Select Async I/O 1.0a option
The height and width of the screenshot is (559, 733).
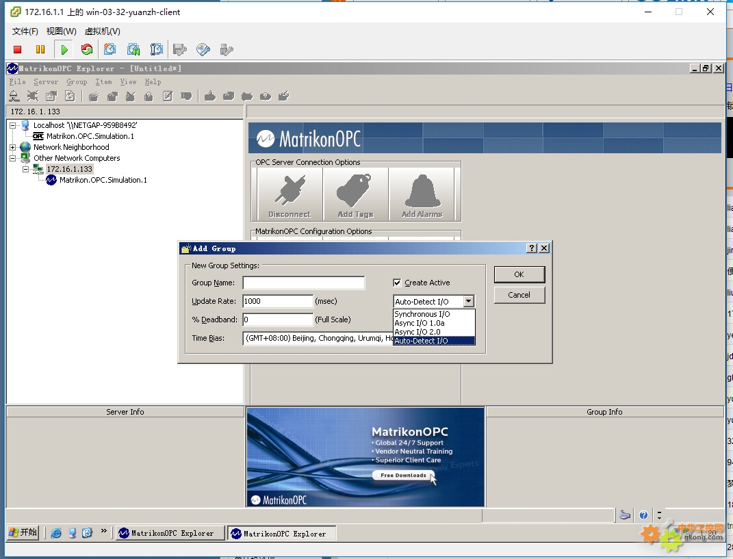[x=434, y=323]
